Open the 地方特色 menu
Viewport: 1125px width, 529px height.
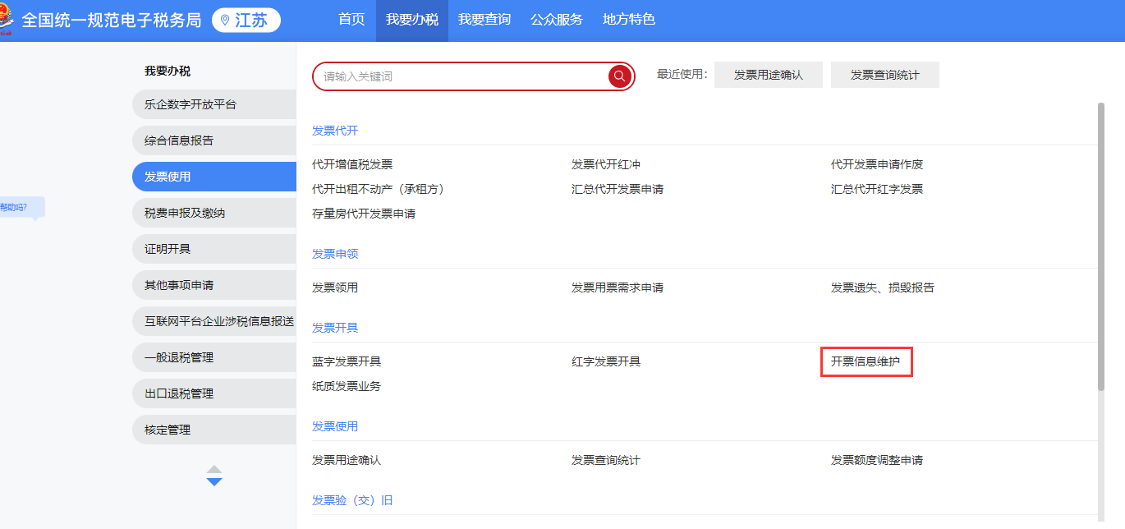(628, 20)
